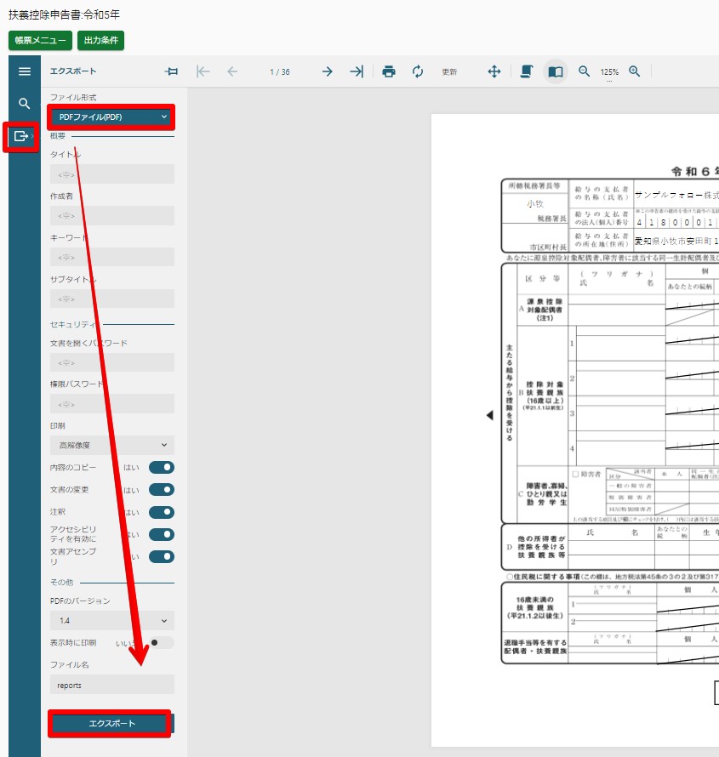Go to previous page arrow

tap(232, 71)
